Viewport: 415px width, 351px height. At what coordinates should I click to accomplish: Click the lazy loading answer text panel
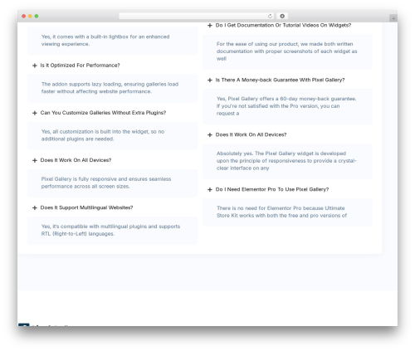112,88
